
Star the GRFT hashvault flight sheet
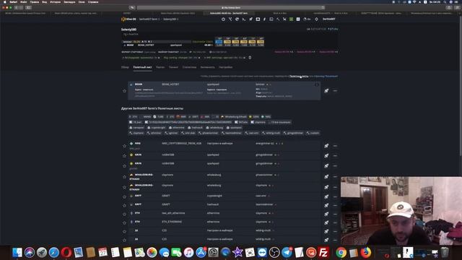tap(124, 205)
